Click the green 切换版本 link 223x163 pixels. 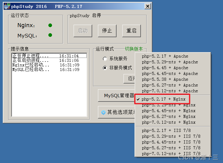click(x=134, y=49)
